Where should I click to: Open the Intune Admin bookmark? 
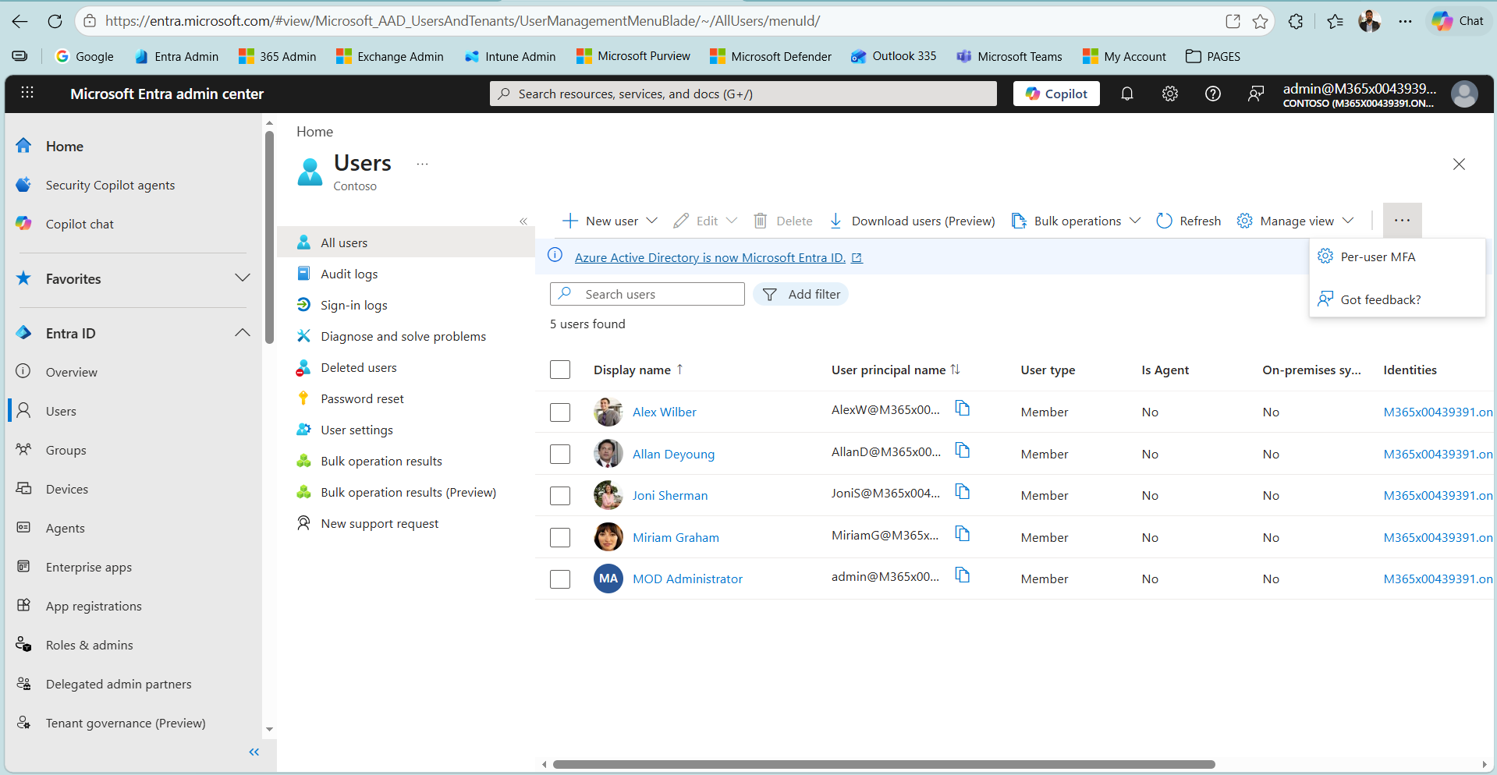point(510,56)
